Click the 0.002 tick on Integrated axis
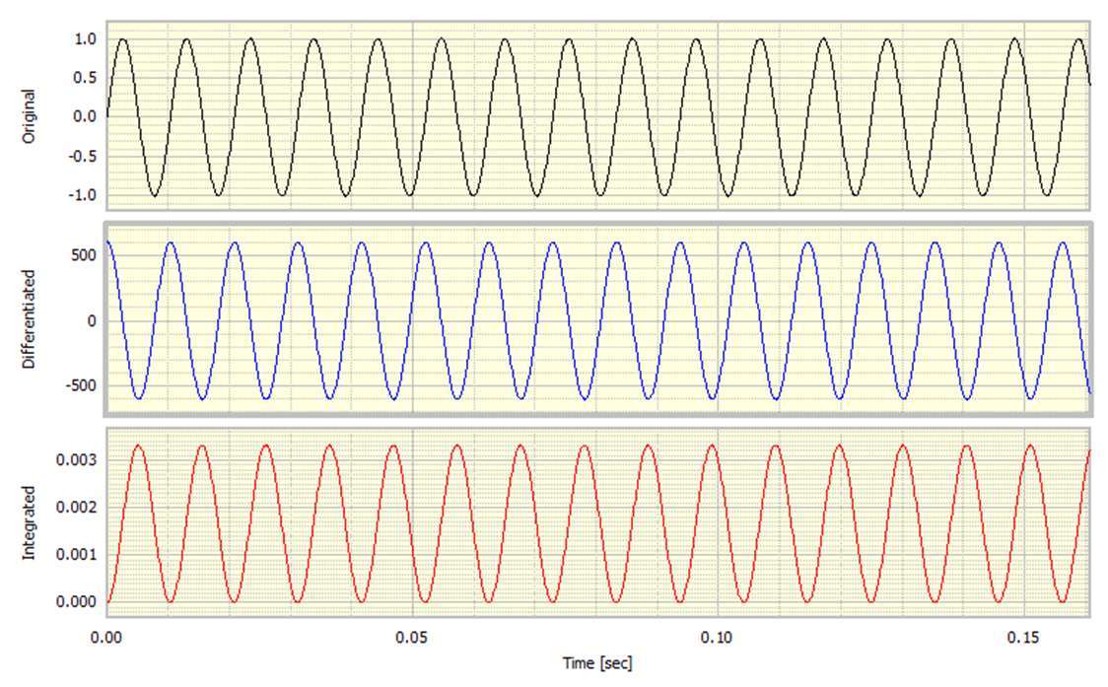 click(77, 508)
